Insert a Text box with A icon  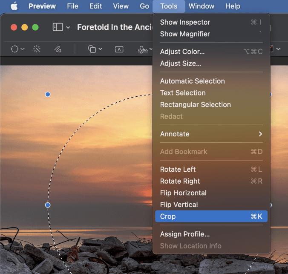click(x=119, y=49)
